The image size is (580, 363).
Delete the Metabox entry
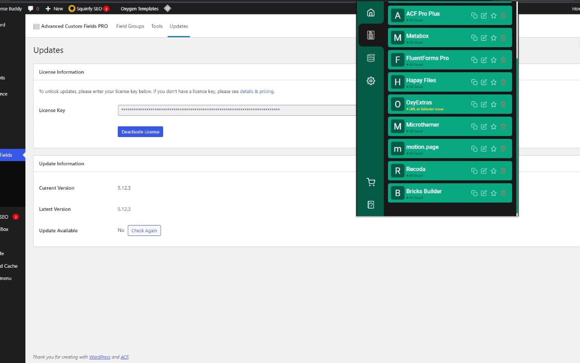click(503, 38)
